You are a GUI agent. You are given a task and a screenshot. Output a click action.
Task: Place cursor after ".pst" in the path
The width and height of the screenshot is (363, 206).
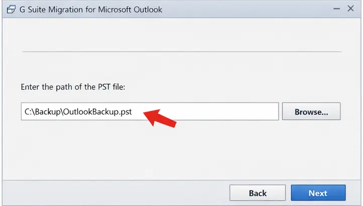pos(133,112)
